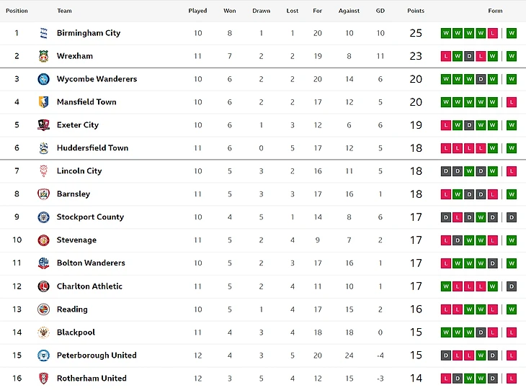Click the Peterborough United crest icon
This screenshot has width=526, height=390.
point(43,355)
